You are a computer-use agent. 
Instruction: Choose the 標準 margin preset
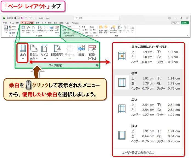[x=148, y=83]
